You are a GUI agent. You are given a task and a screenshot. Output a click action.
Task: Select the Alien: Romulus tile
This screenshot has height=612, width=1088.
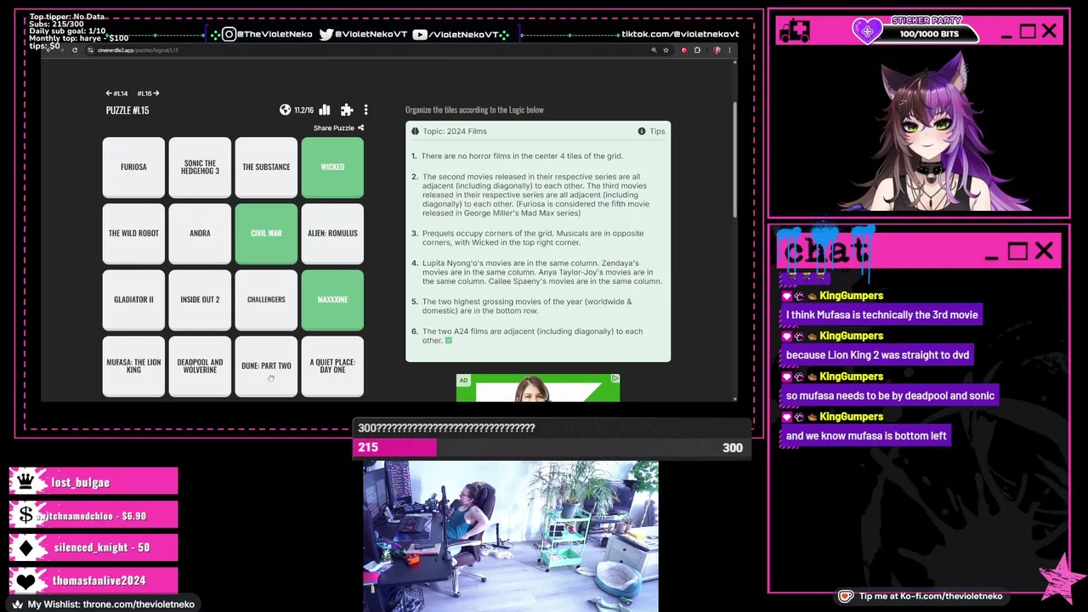pyautogui.click(x=332, y=233)
